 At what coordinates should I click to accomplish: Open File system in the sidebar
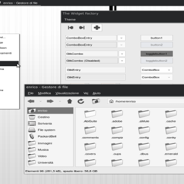(x=50, y=130)
